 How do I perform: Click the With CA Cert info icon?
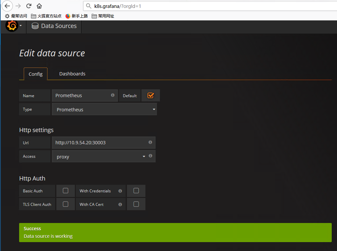pos(120,205)
